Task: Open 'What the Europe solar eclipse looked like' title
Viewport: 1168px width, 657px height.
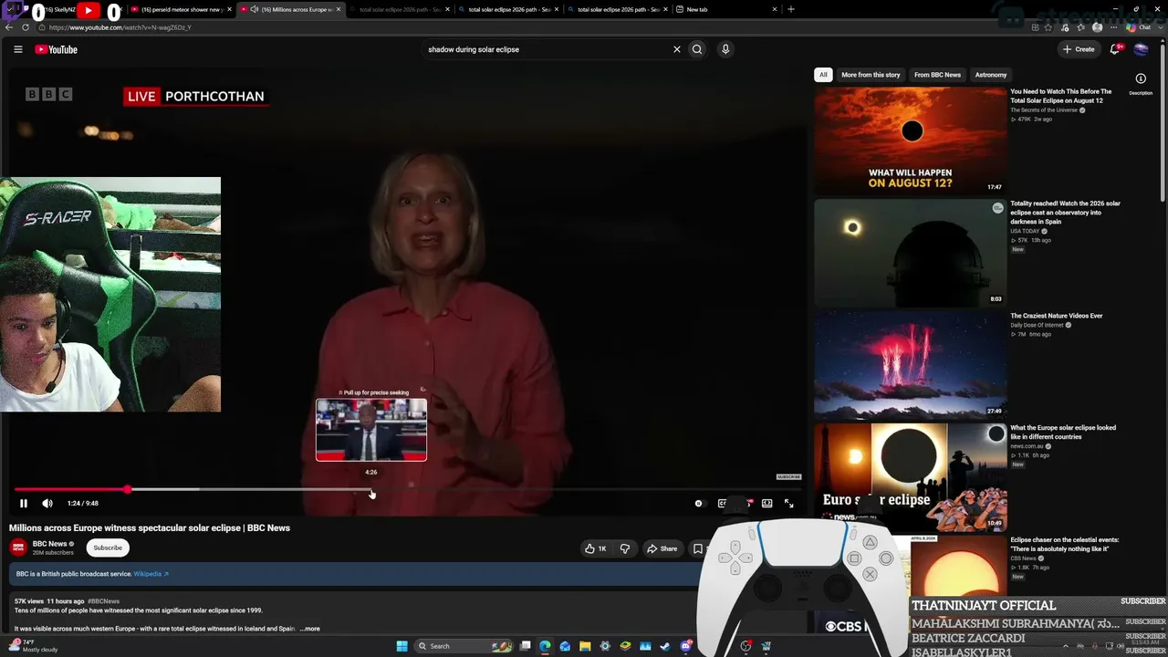Action: (1063, 433)
